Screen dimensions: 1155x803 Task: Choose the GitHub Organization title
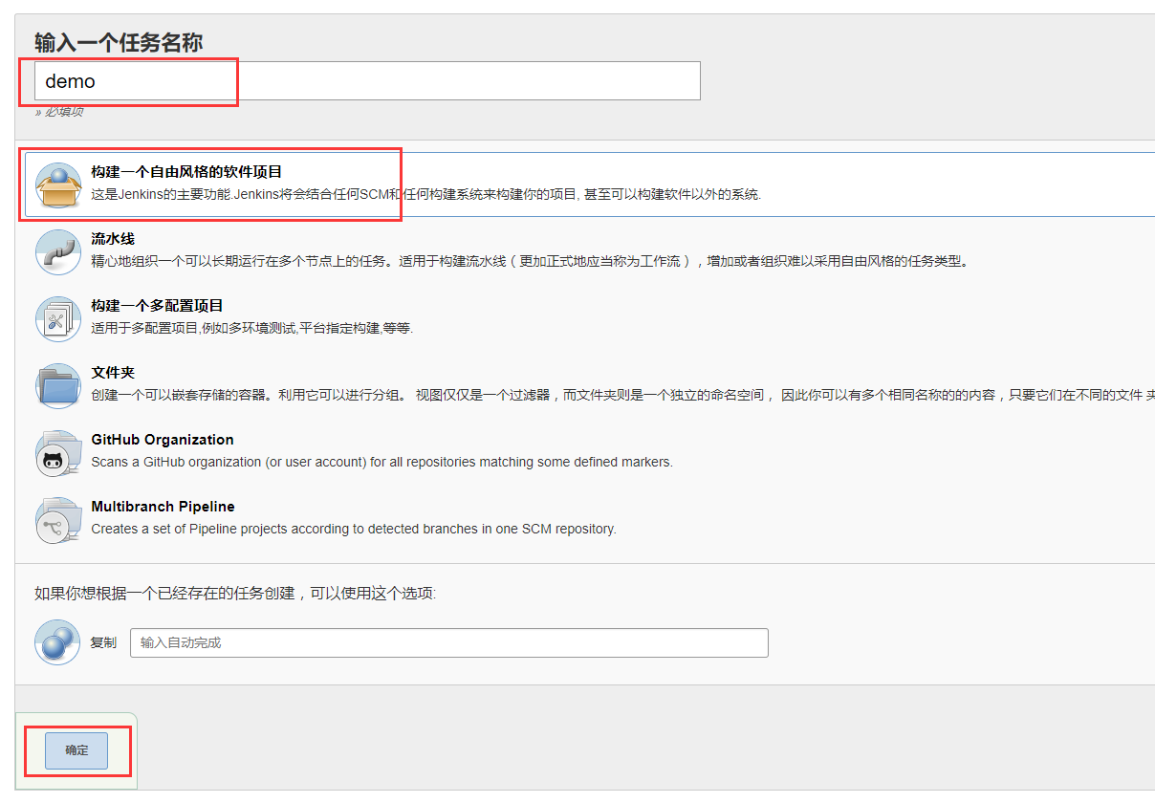[163, 440]
